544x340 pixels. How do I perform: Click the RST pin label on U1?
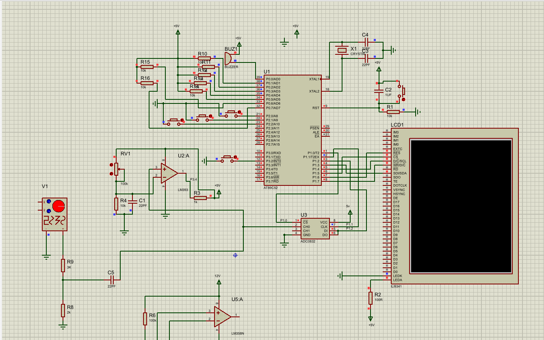pyautogui.click(x=316, y=108)
